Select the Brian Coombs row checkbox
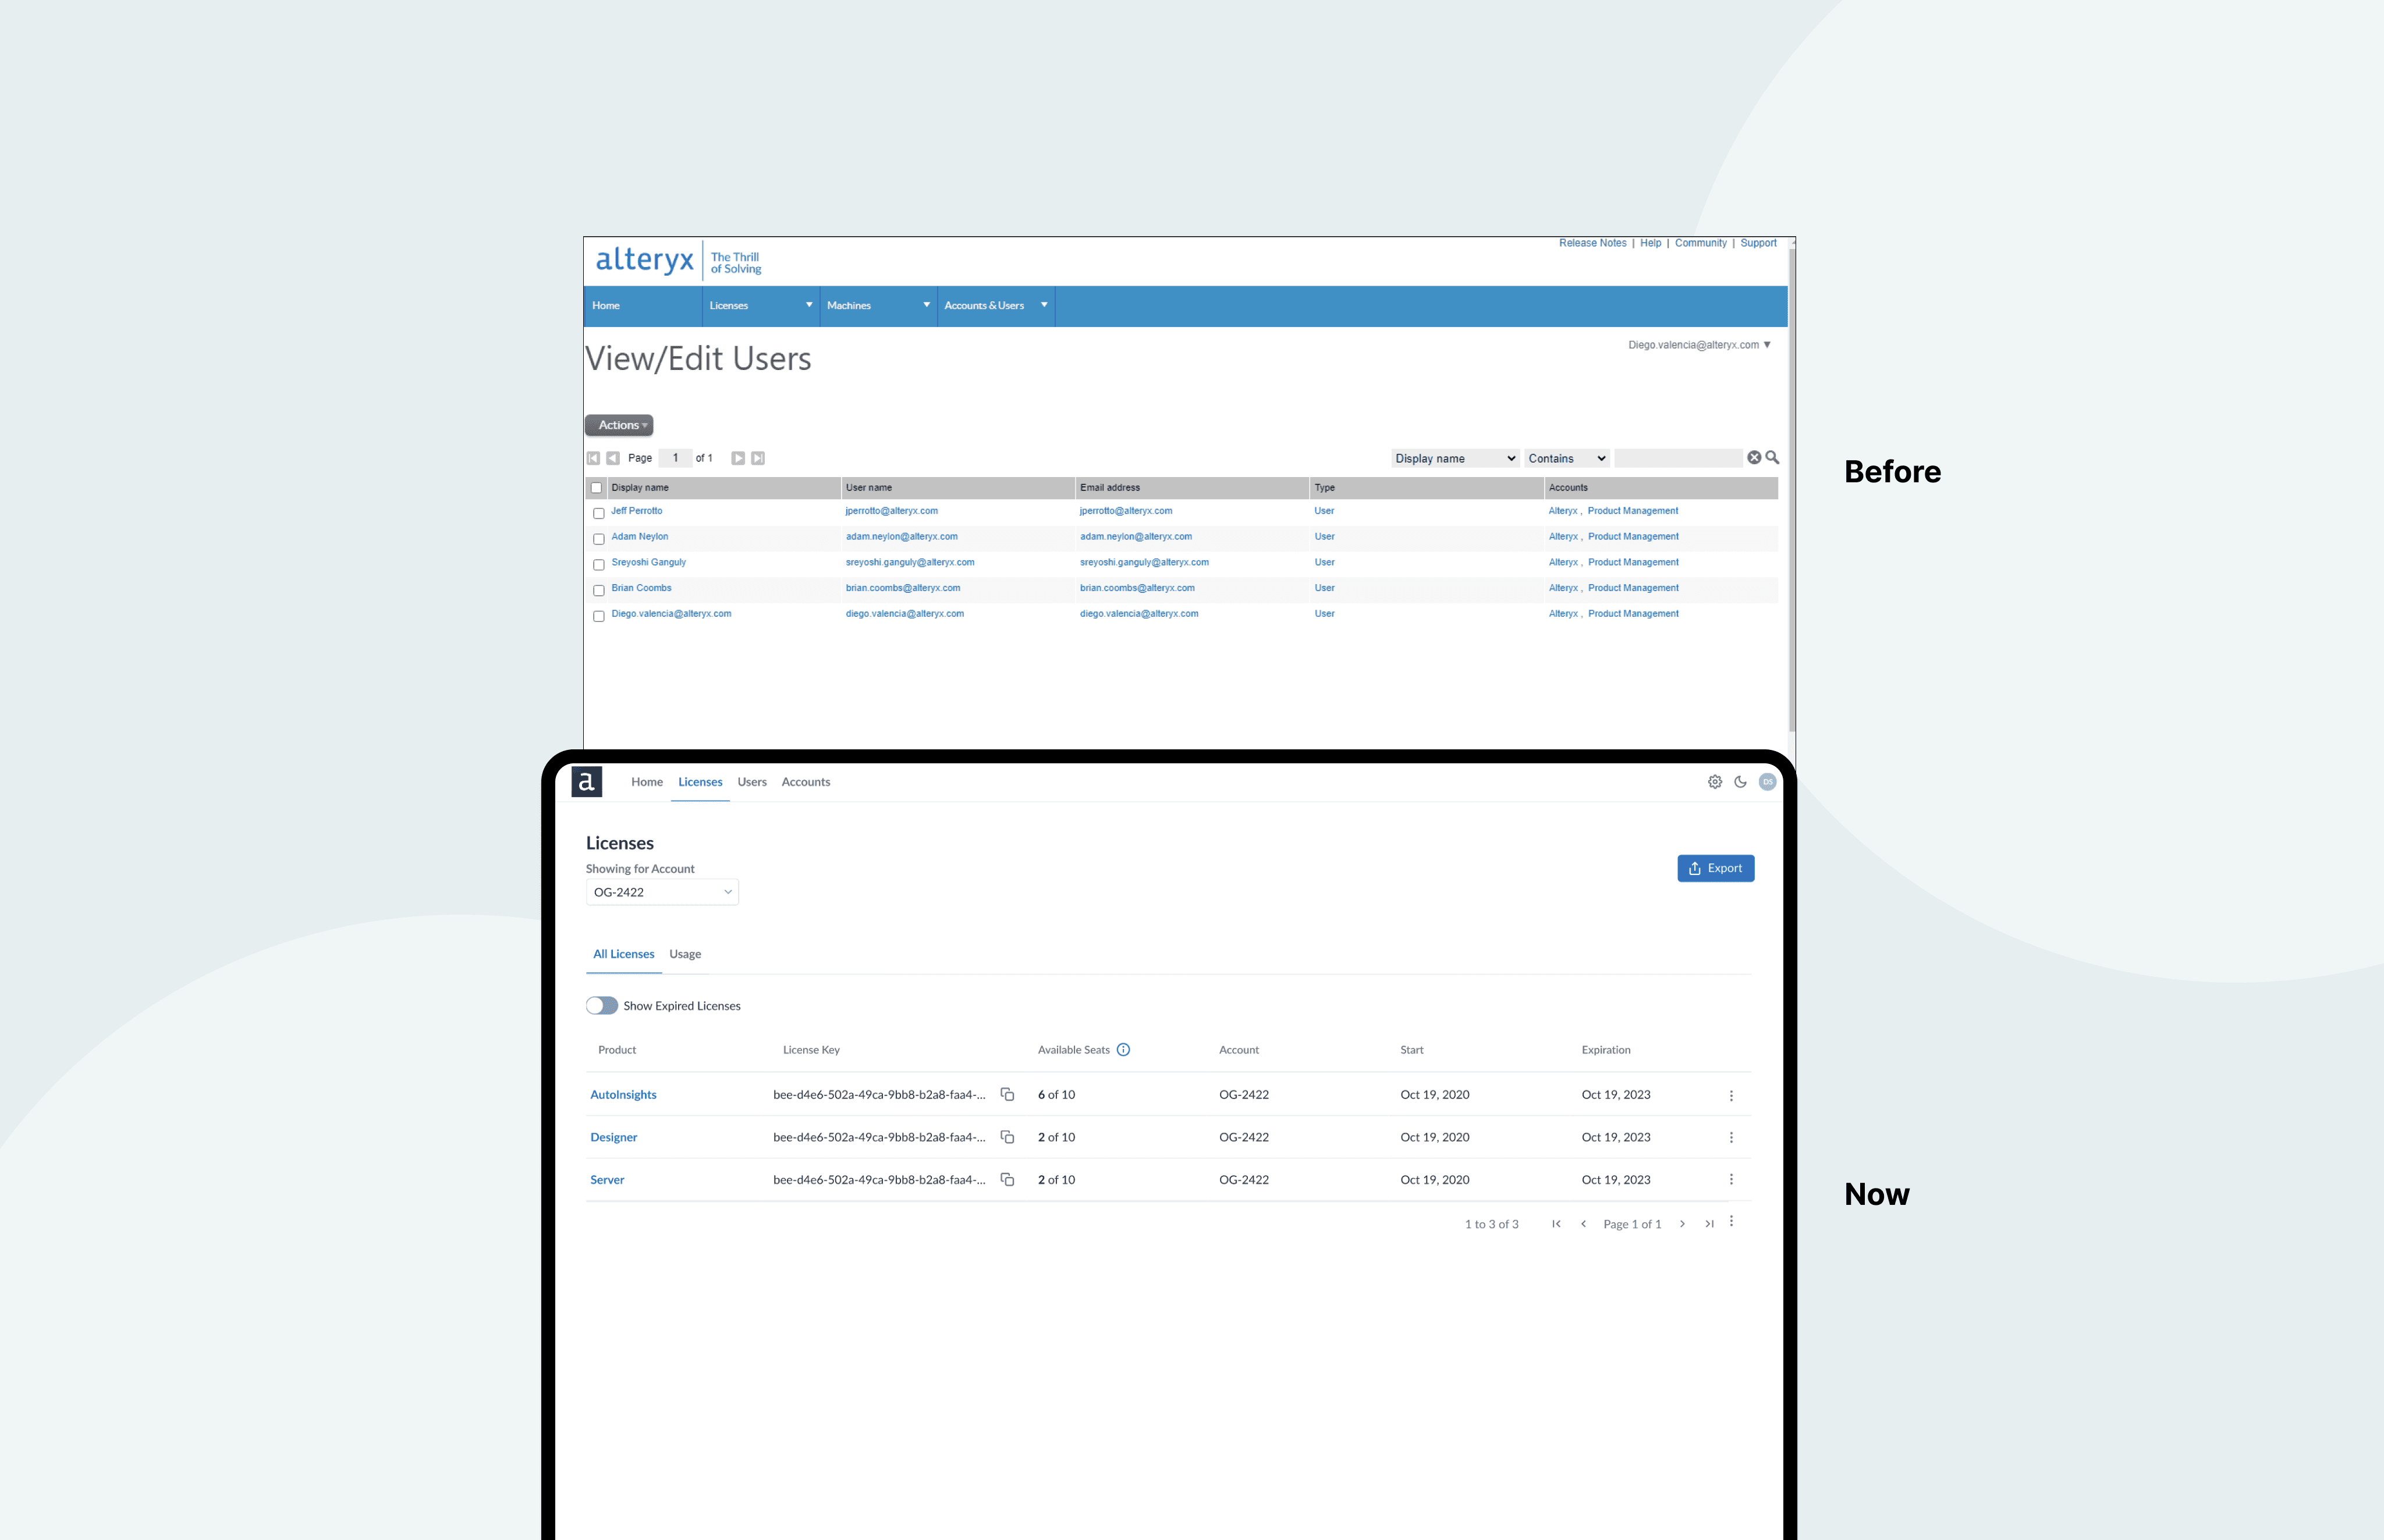 point(599,591)
